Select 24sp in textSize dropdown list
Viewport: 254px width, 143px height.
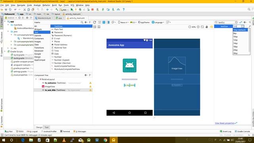[241, 50]
